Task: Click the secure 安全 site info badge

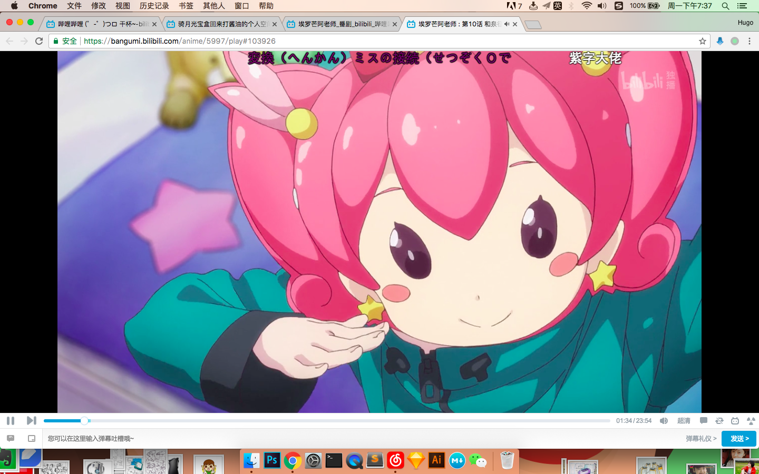Action: 65,41
